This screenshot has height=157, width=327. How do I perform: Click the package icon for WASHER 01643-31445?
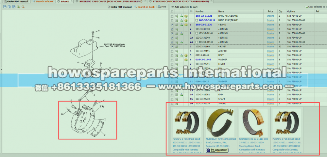186,60
